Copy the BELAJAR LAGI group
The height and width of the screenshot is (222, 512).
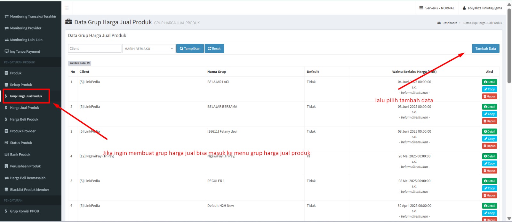coord(490,89)
